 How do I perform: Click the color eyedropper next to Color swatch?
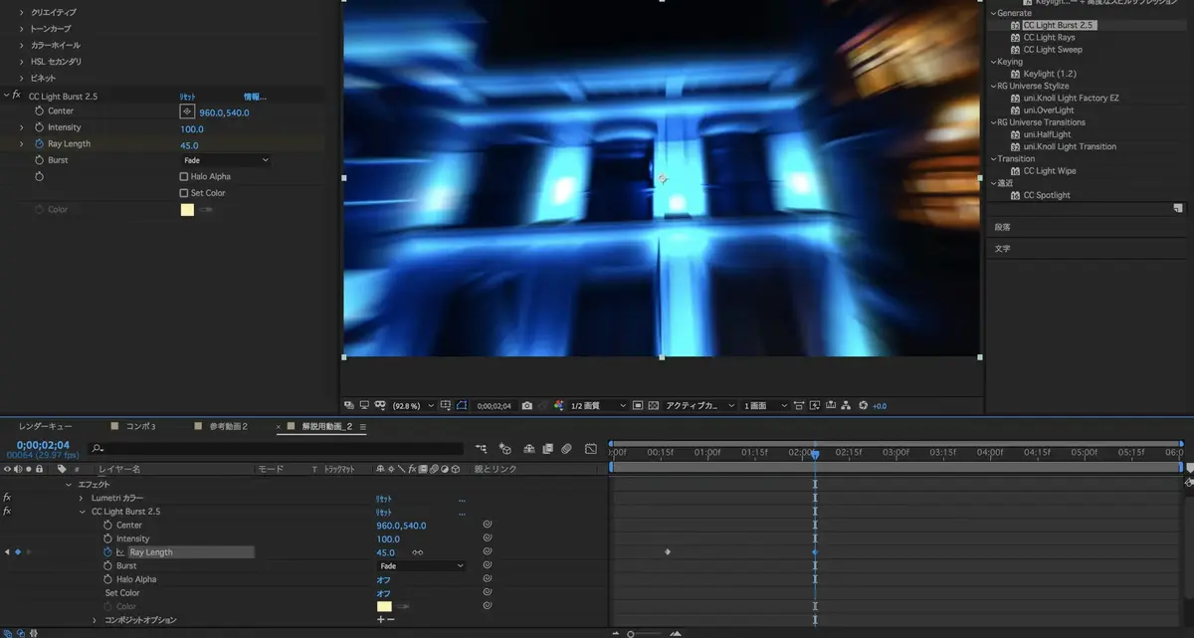point(206,210)
